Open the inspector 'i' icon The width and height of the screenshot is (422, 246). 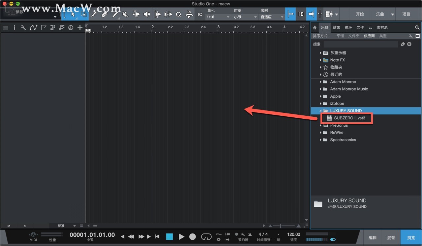click(x=14, y=28)
